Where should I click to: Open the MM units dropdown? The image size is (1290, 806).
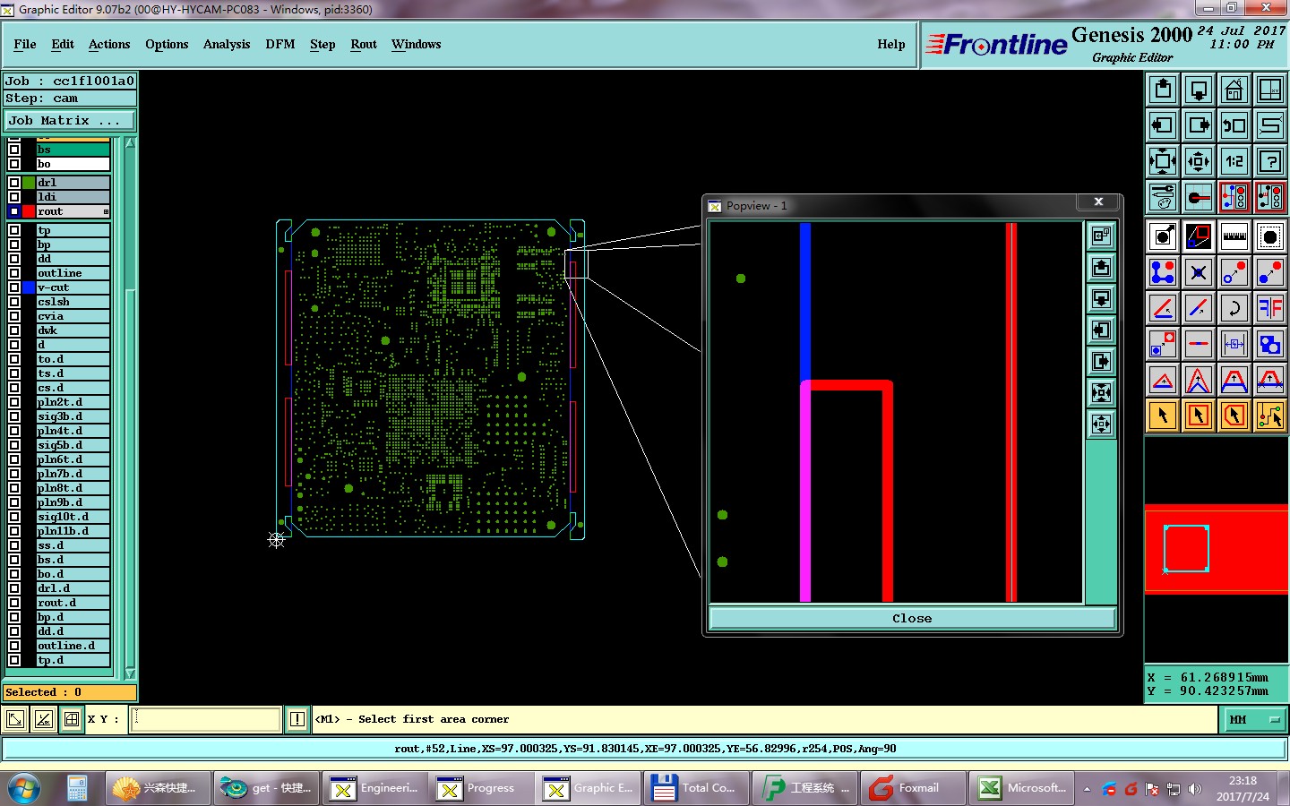(1253, 719)
